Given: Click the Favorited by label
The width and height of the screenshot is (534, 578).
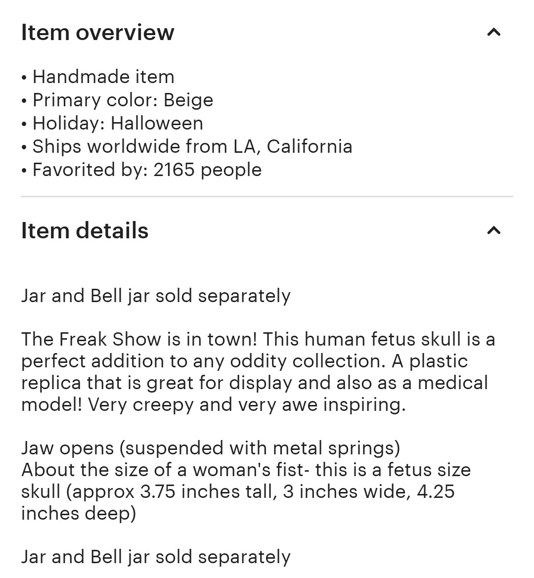Looking at the screenshot, I should [x=90, y=170].
